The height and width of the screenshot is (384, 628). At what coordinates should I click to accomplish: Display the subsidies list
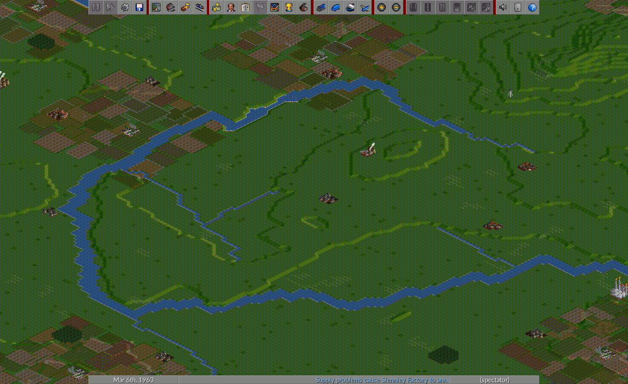click(x=185, y=7)
